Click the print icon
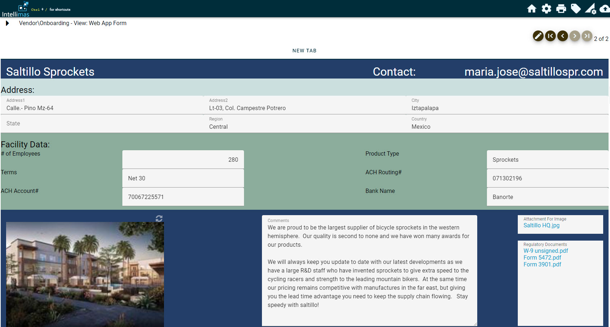610x327 pixels. pyautogui.click(x=561, y=9)
